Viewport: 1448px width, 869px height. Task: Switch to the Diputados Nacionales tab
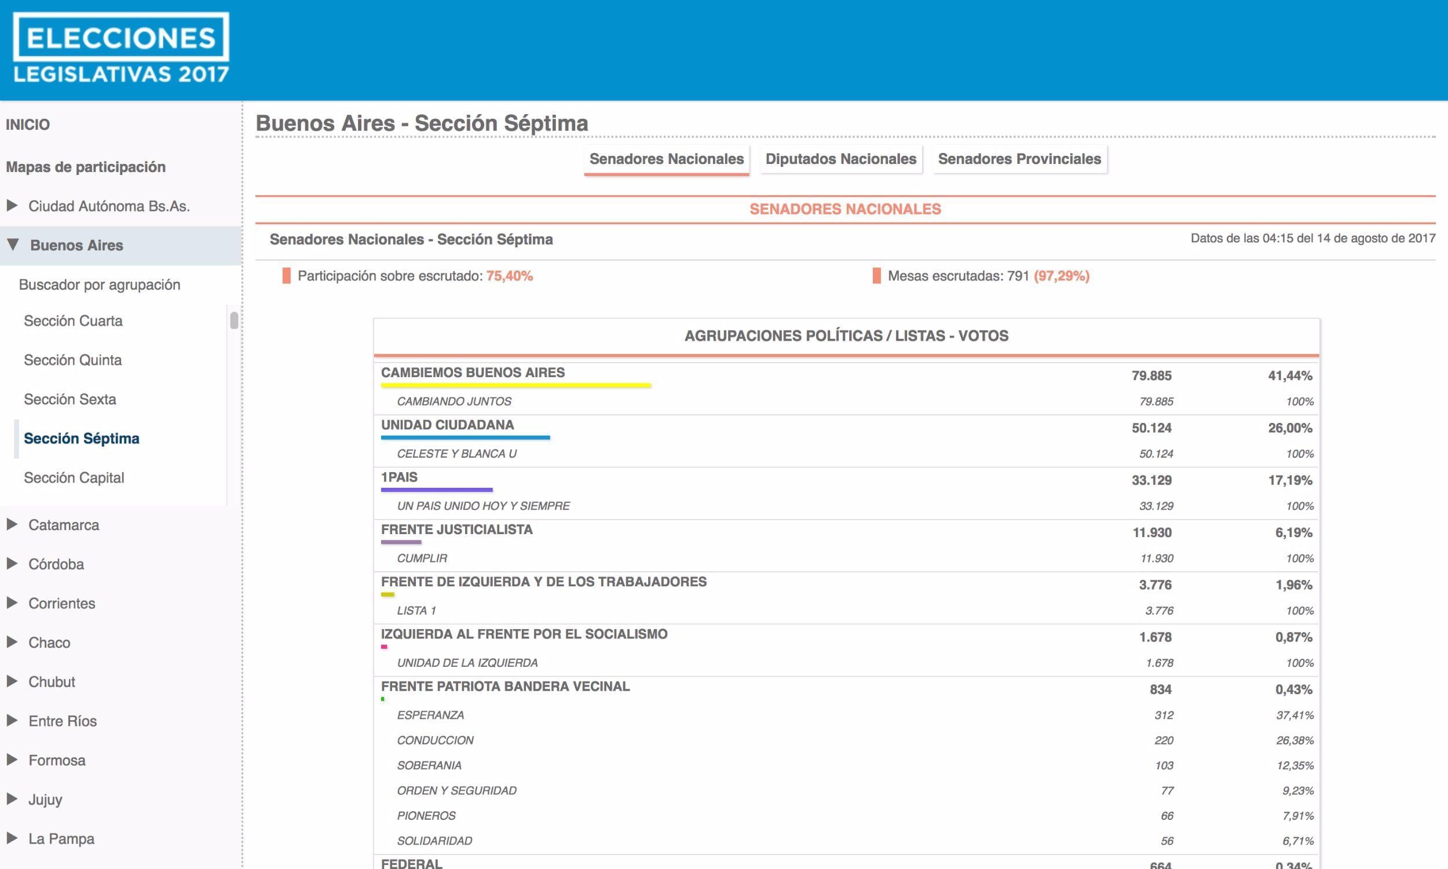pyautogui.click(x=840, y=159)
